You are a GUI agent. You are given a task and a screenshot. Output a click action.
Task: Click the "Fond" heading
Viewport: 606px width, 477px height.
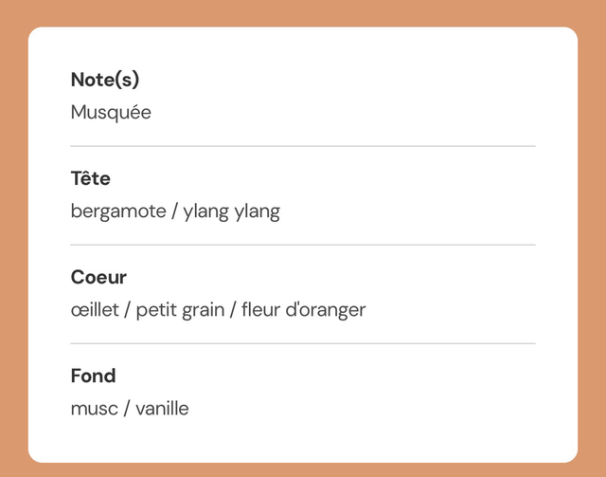93,376
